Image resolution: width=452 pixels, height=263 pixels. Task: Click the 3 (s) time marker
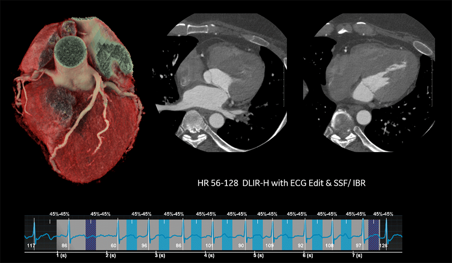point(158,256)
